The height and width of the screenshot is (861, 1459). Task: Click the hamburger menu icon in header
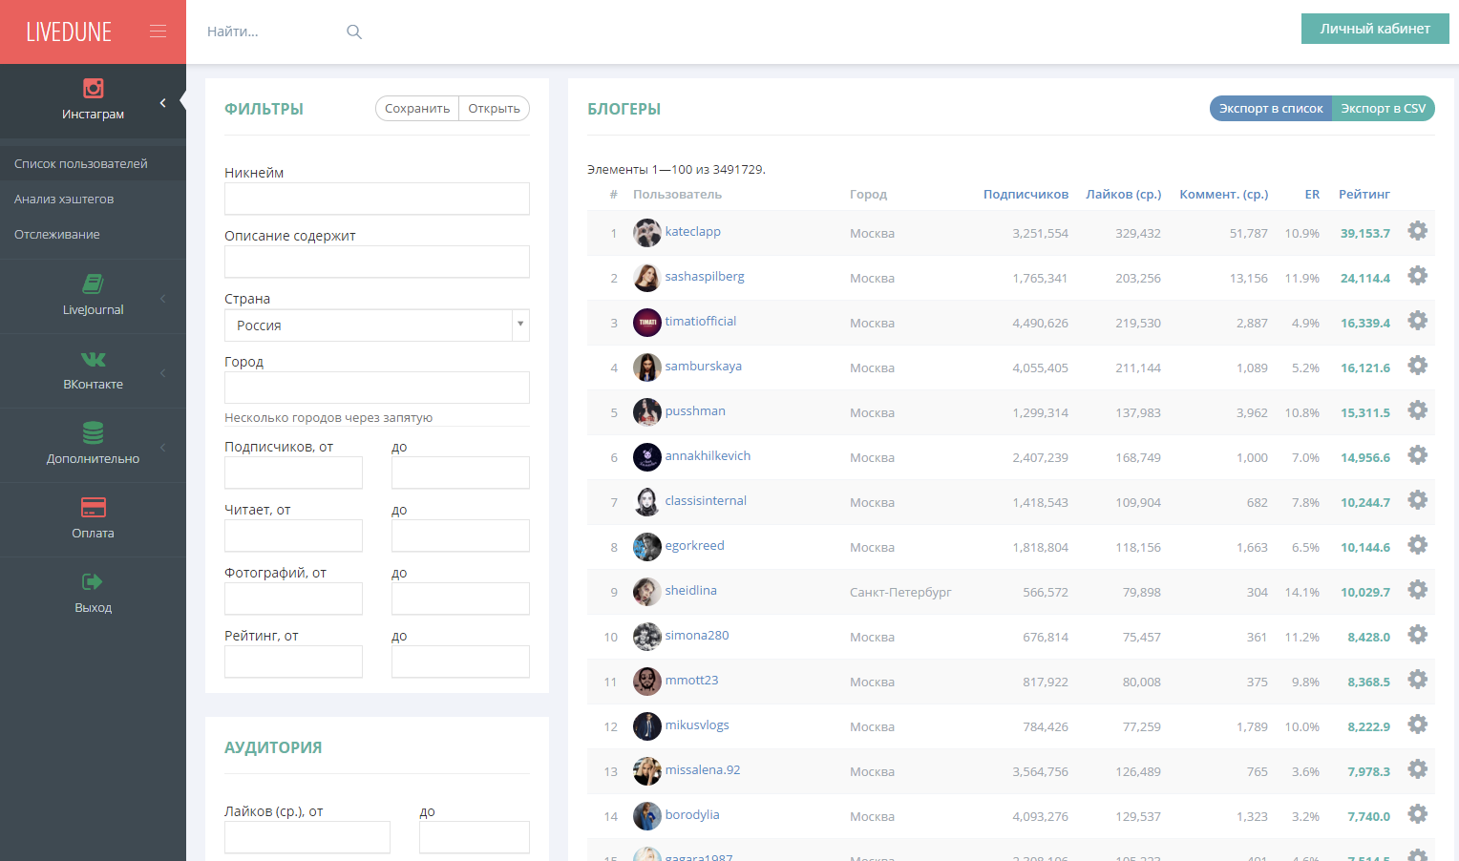[x=158, y=31]
